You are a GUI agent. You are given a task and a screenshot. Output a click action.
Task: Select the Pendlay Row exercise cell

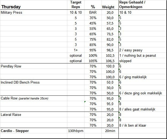pos(10,66)
